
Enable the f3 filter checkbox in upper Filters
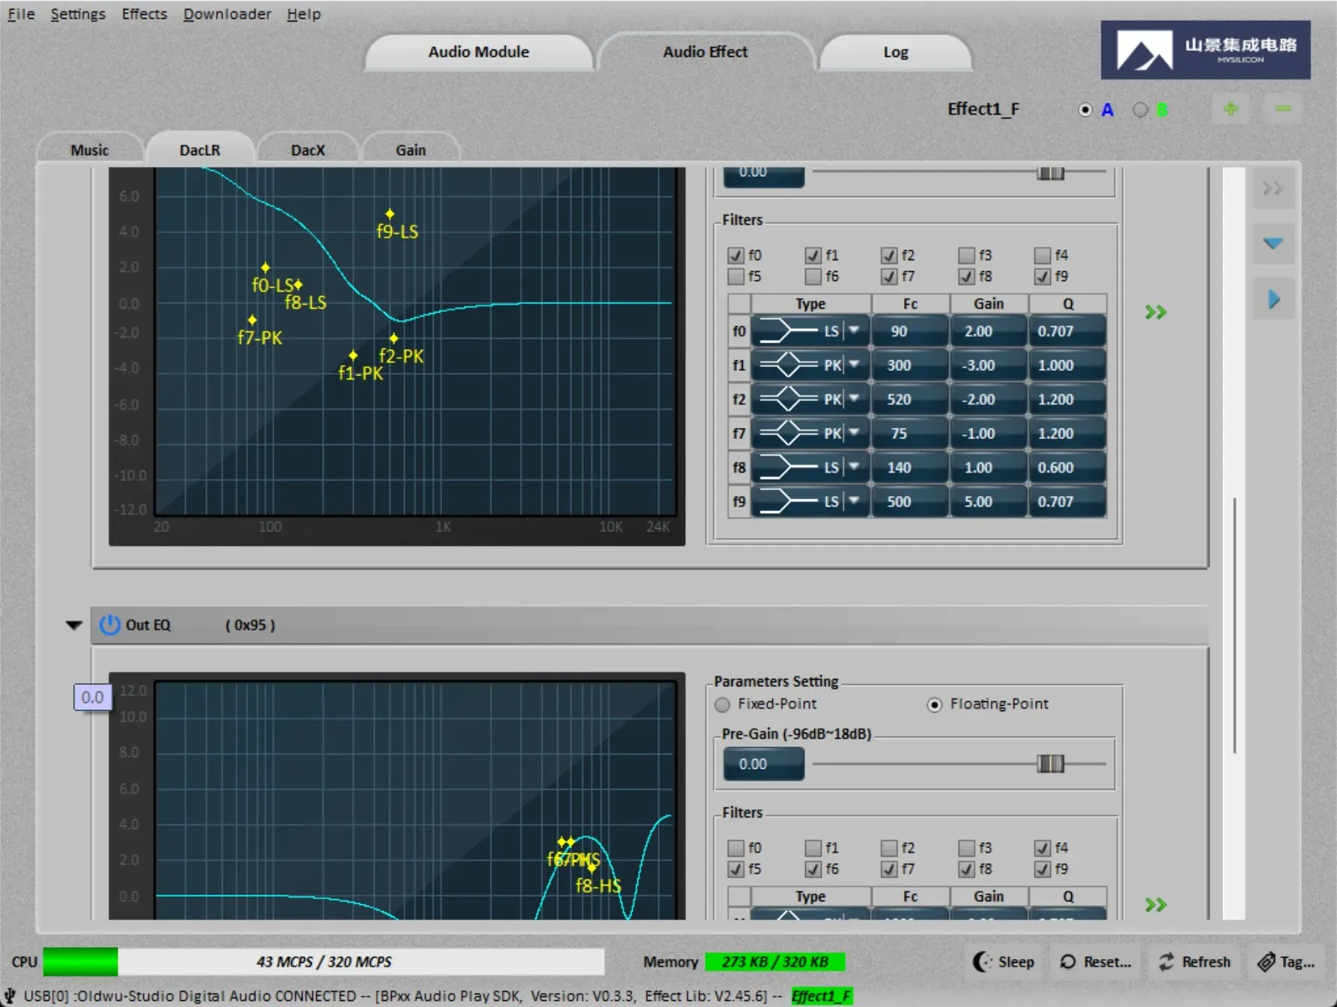[966, 255]
